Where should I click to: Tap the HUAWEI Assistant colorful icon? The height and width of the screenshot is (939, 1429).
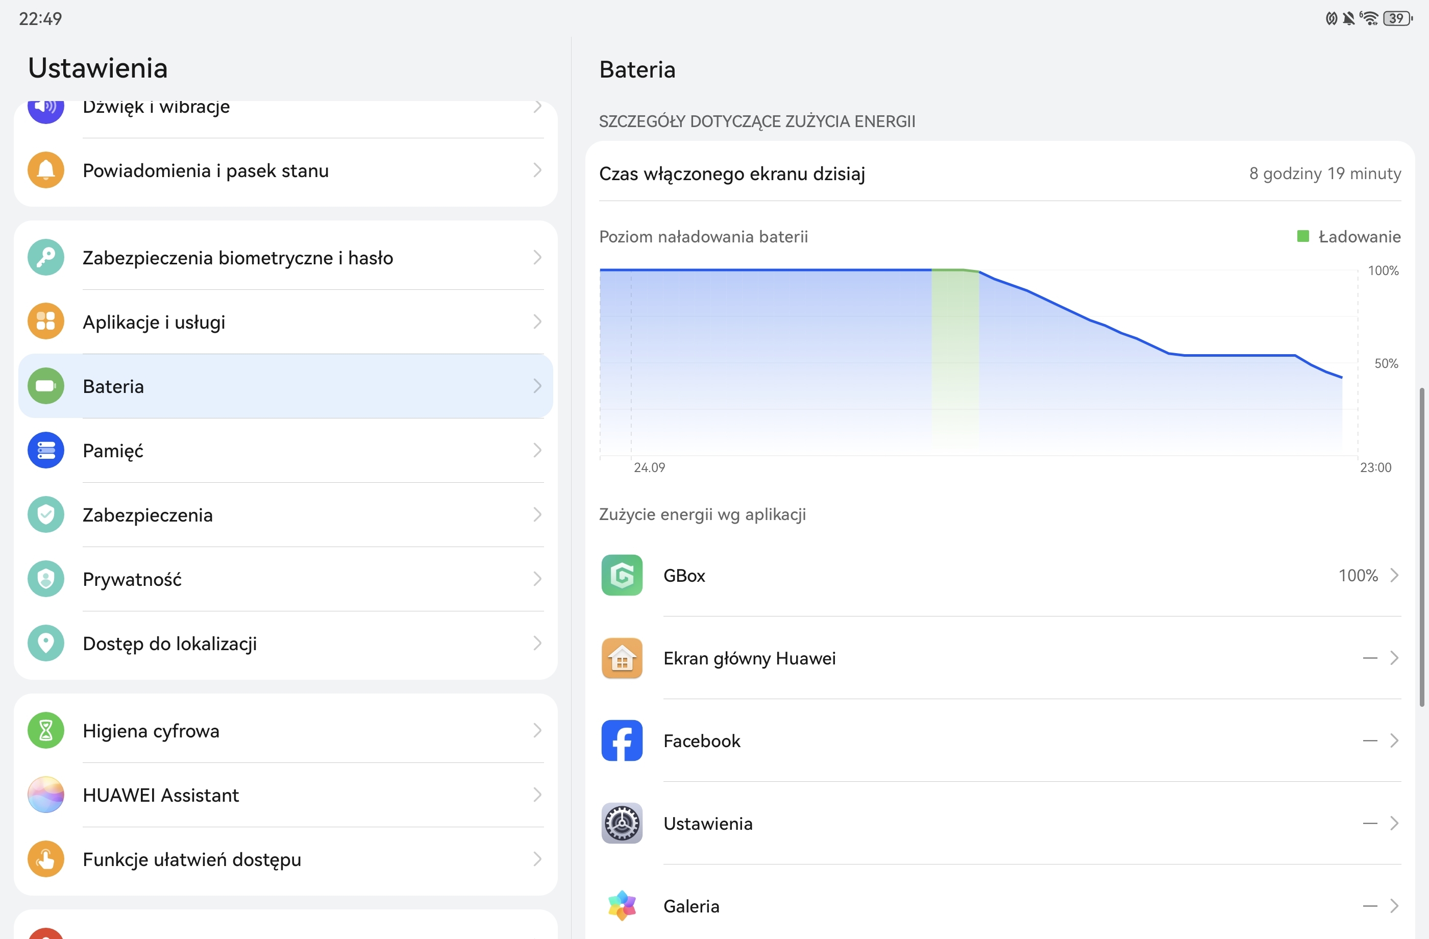point(45,795)
